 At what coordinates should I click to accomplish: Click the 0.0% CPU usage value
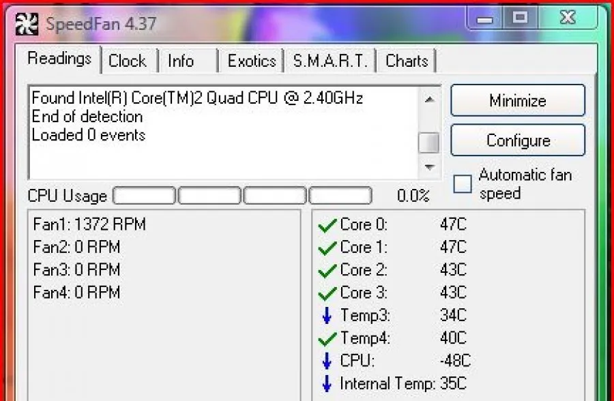point(413,196)
